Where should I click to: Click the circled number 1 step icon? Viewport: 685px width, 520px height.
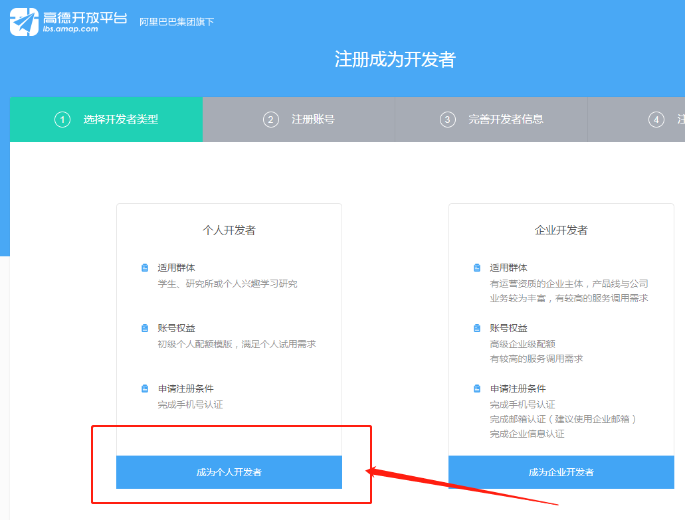pos(62,120)
